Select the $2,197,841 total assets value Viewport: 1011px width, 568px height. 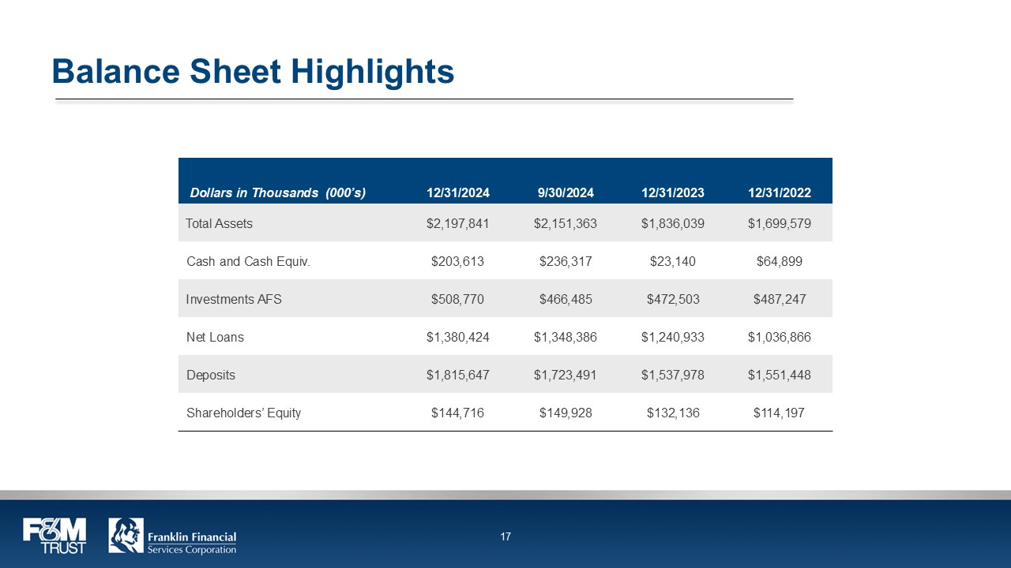tap(458, 223)
